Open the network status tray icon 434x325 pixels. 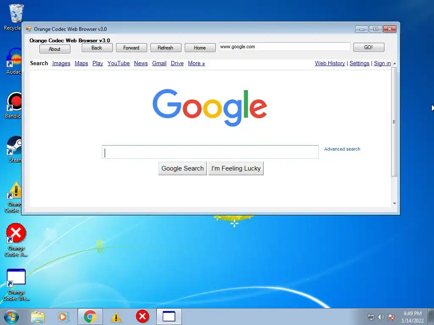(x=370, y=317)
